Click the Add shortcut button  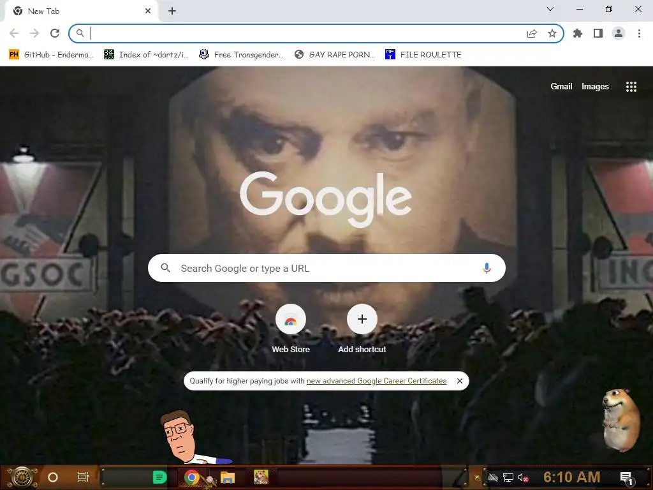362,329
